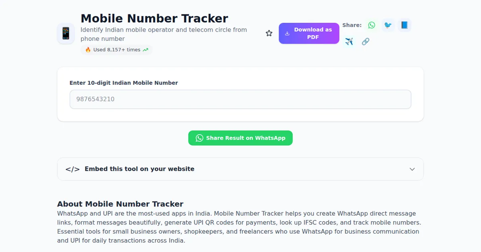Share the tool on WhatsApp

coord(371,25)
